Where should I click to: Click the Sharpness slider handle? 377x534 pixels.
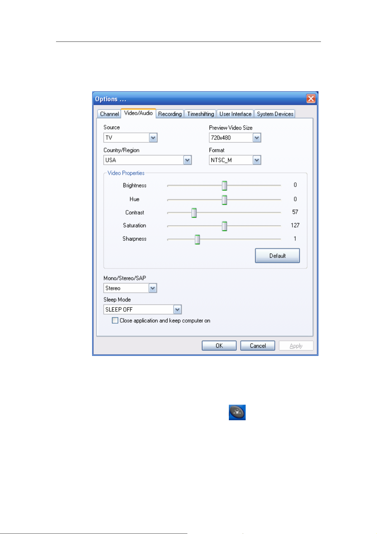click(197, 240)
